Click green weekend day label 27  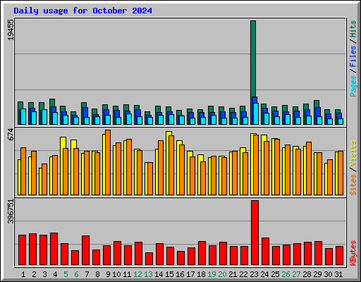click(296, 274)
